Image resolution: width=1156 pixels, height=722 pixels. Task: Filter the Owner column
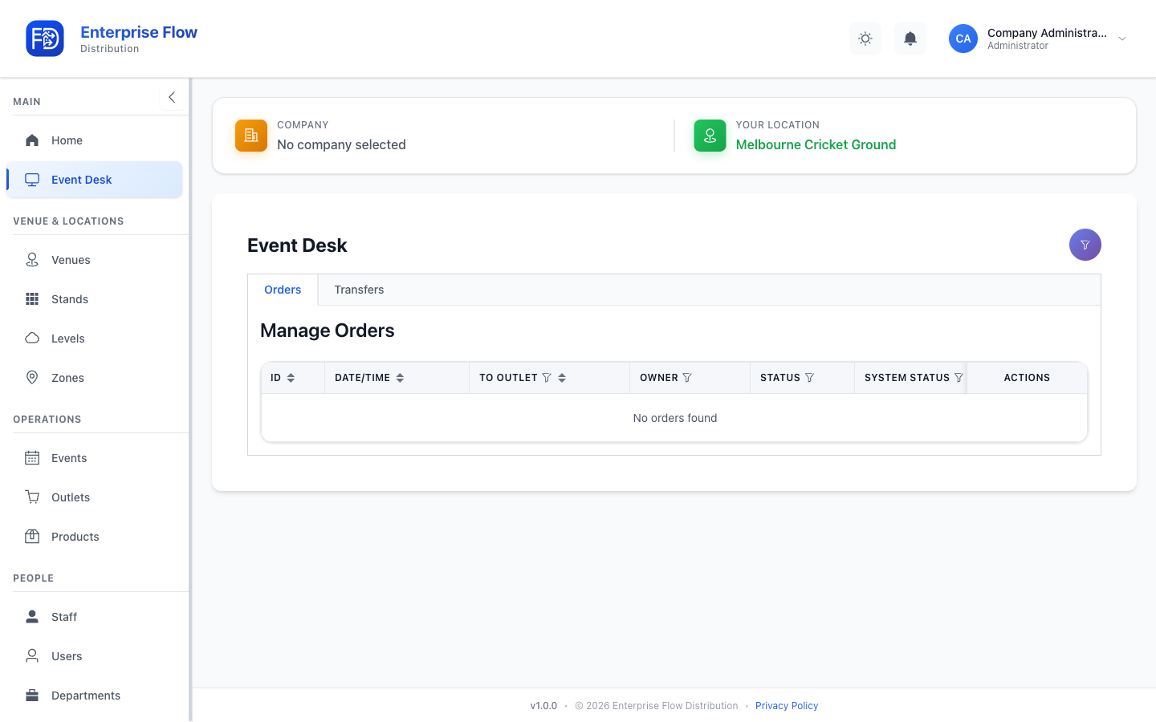687,378
